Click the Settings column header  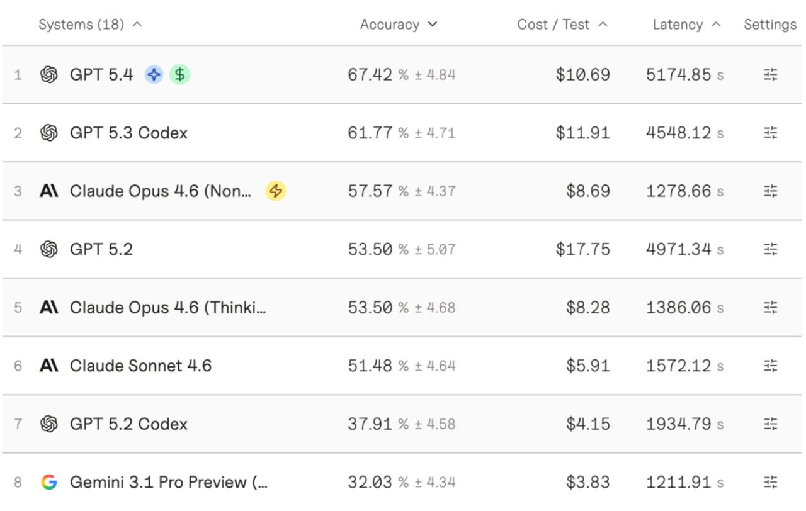(x=769, y=25)
